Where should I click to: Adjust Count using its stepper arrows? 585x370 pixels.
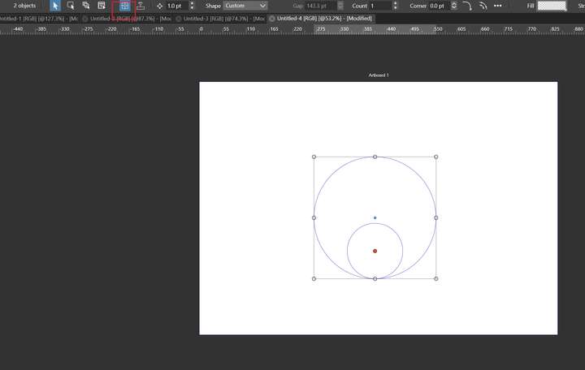coord(395,6)
